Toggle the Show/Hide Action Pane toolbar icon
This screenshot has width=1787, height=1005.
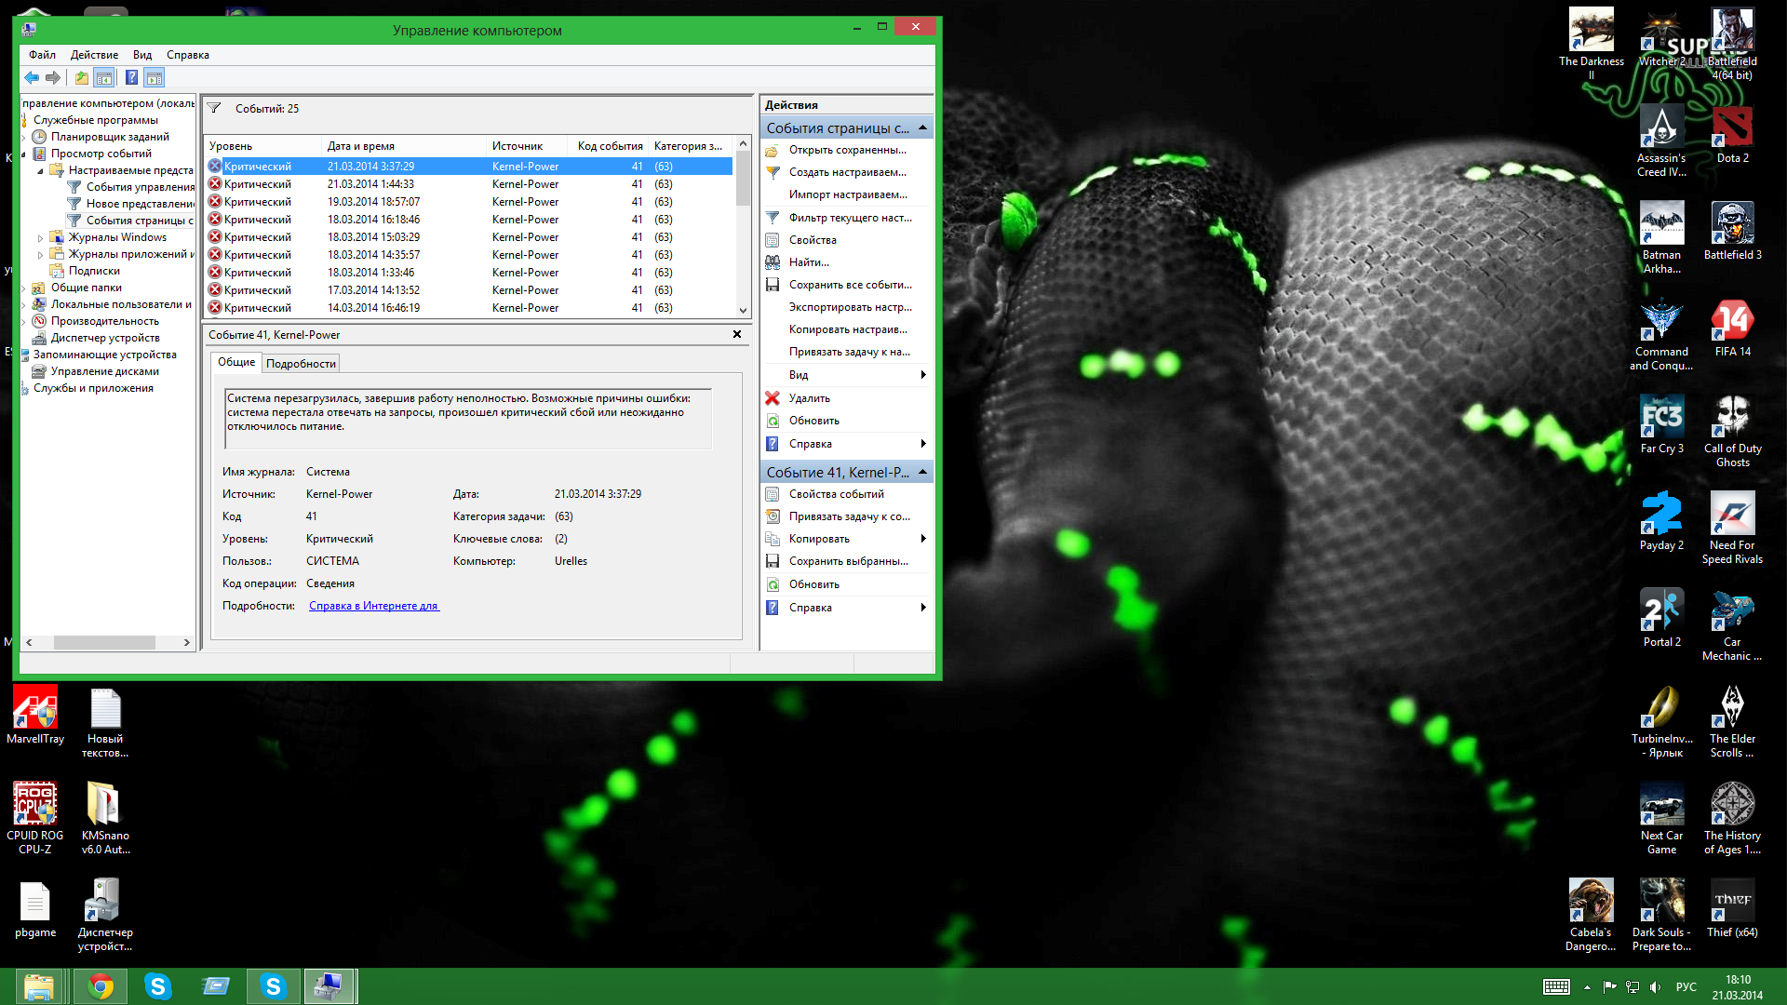pyautogui.click(x=155, y=78)
